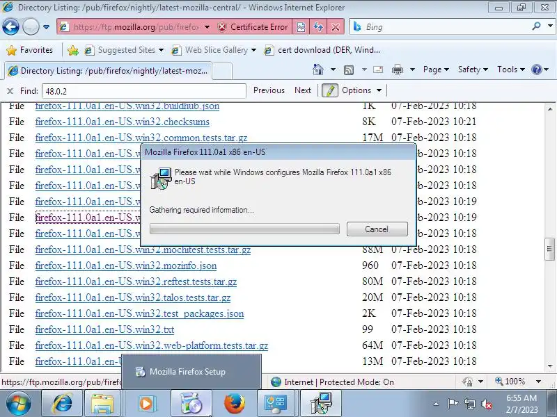Viewport: 557px width, 417px height.
Task: Open the Tools menu
Action: click(511, 69)
